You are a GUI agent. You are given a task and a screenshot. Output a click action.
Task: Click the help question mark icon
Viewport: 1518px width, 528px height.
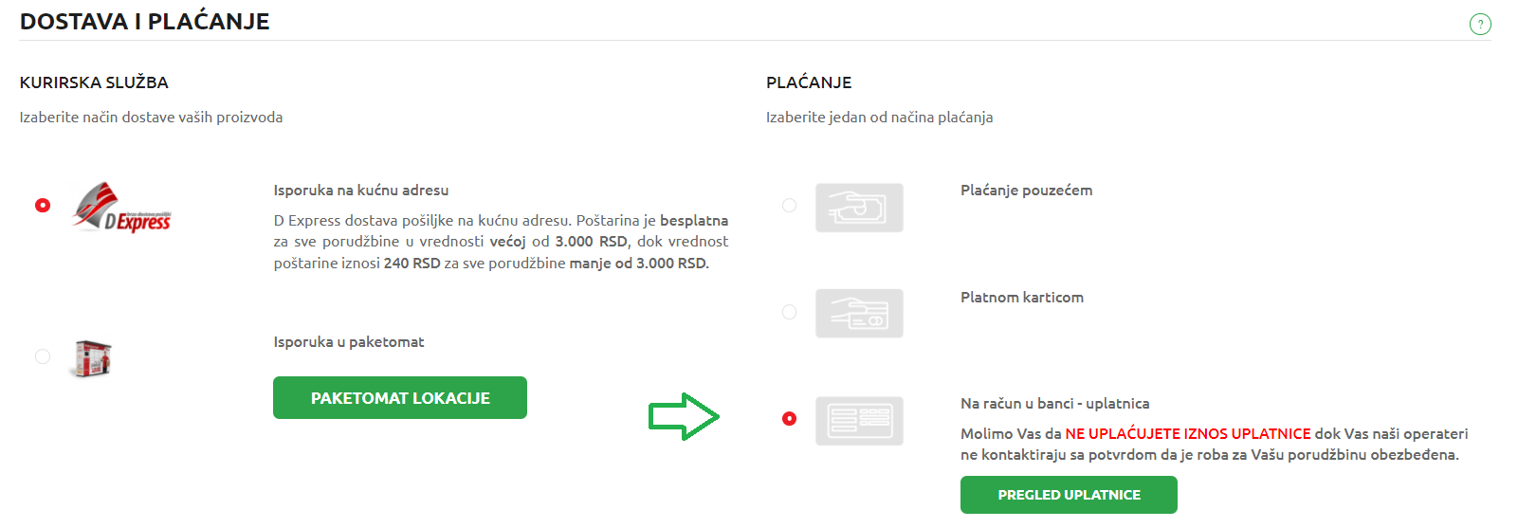[1480, 24]
